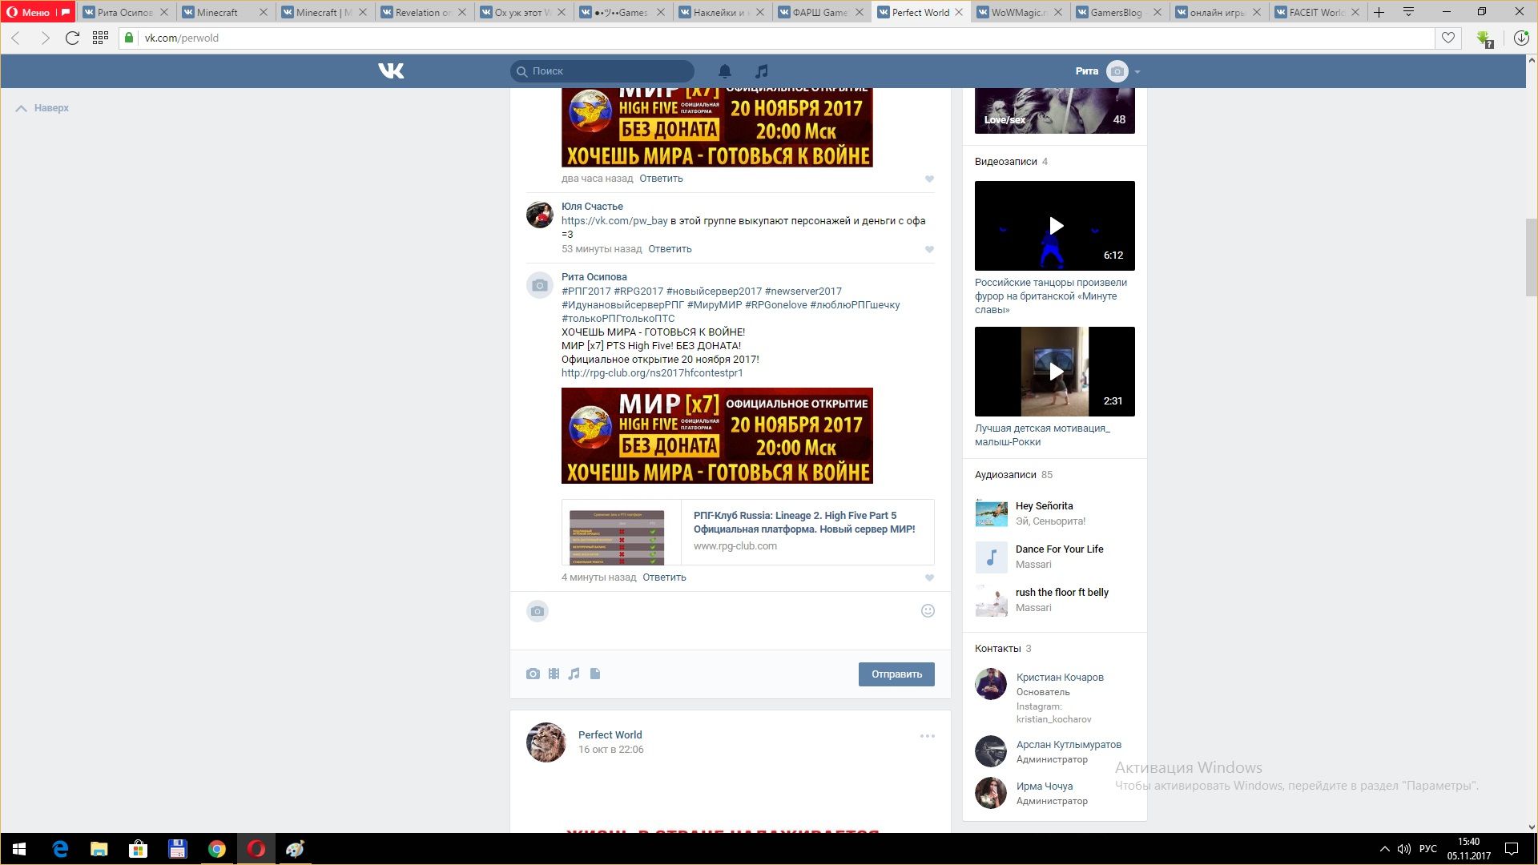Attach a video to the comment
Viewport: 1538px width, 865px height.
[554, 674]
